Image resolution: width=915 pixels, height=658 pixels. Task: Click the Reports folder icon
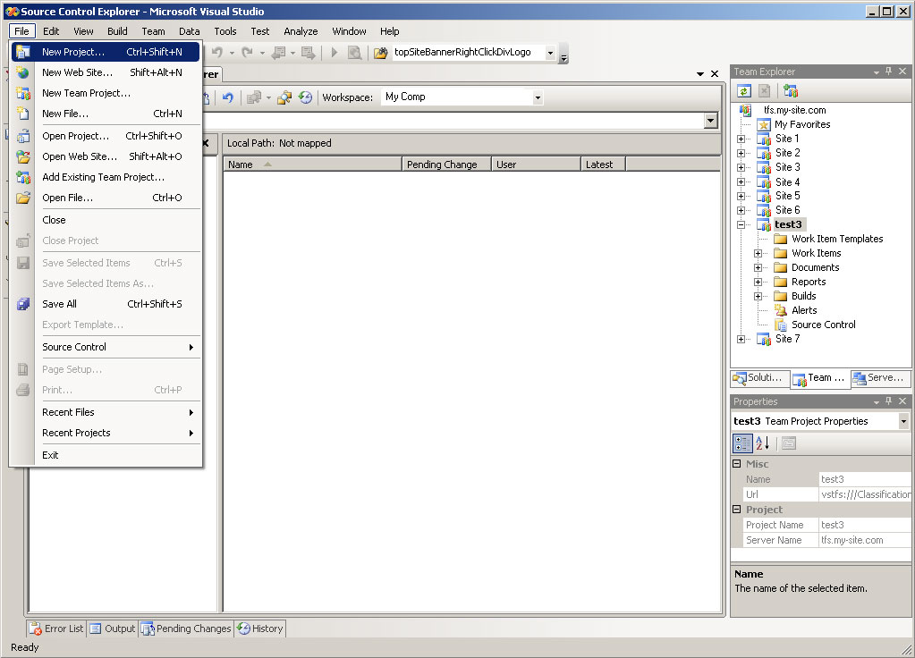780,282
